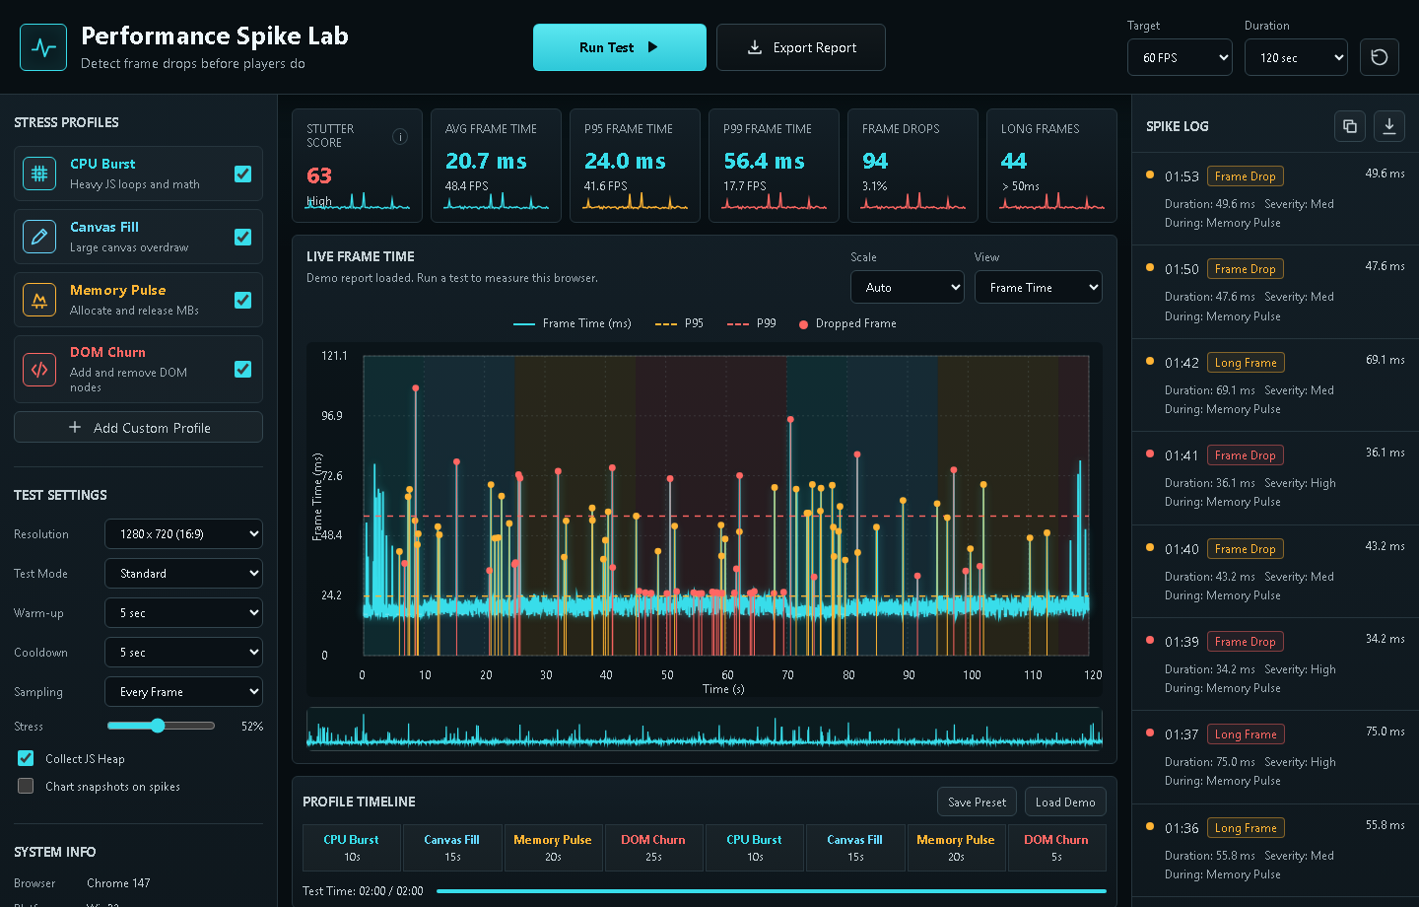Click the Avg Frame Time card
This screenshot has width=1419, height=907.
496,166
